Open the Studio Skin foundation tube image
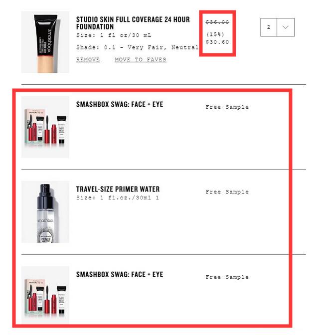310x335 pixels. click(x=45, y=42)
